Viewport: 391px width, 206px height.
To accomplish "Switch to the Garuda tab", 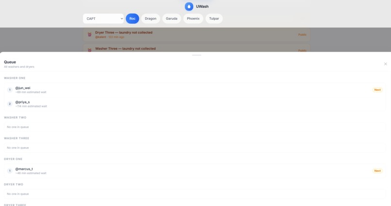I will (172, 19).
